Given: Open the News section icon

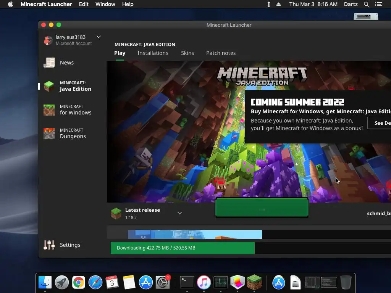Looking at the screenshot, I should click(49, 63).
